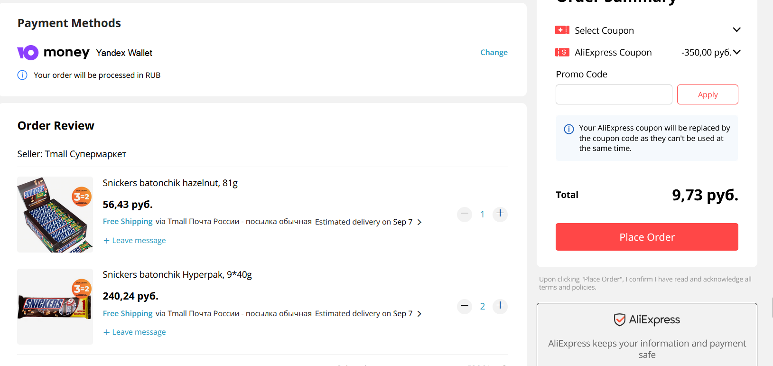Decrease Snickers Hyperpak quantity with minus
This screenshot has height=366, width=773.
coord(465,306)
